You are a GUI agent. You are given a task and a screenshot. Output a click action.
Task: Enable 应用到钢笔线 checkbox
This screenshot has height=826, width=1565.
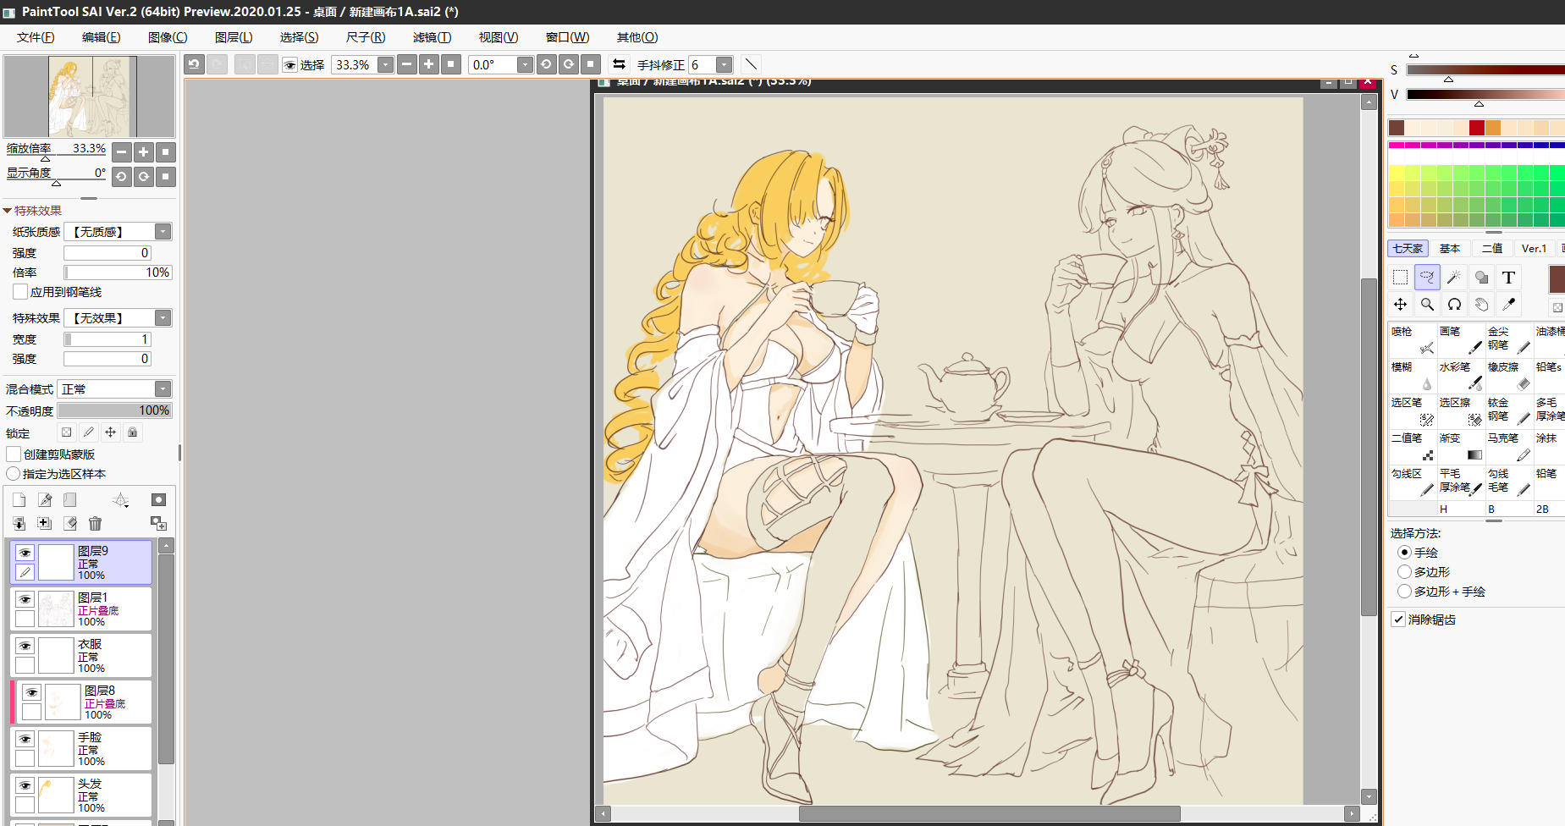tap(20, 292)
